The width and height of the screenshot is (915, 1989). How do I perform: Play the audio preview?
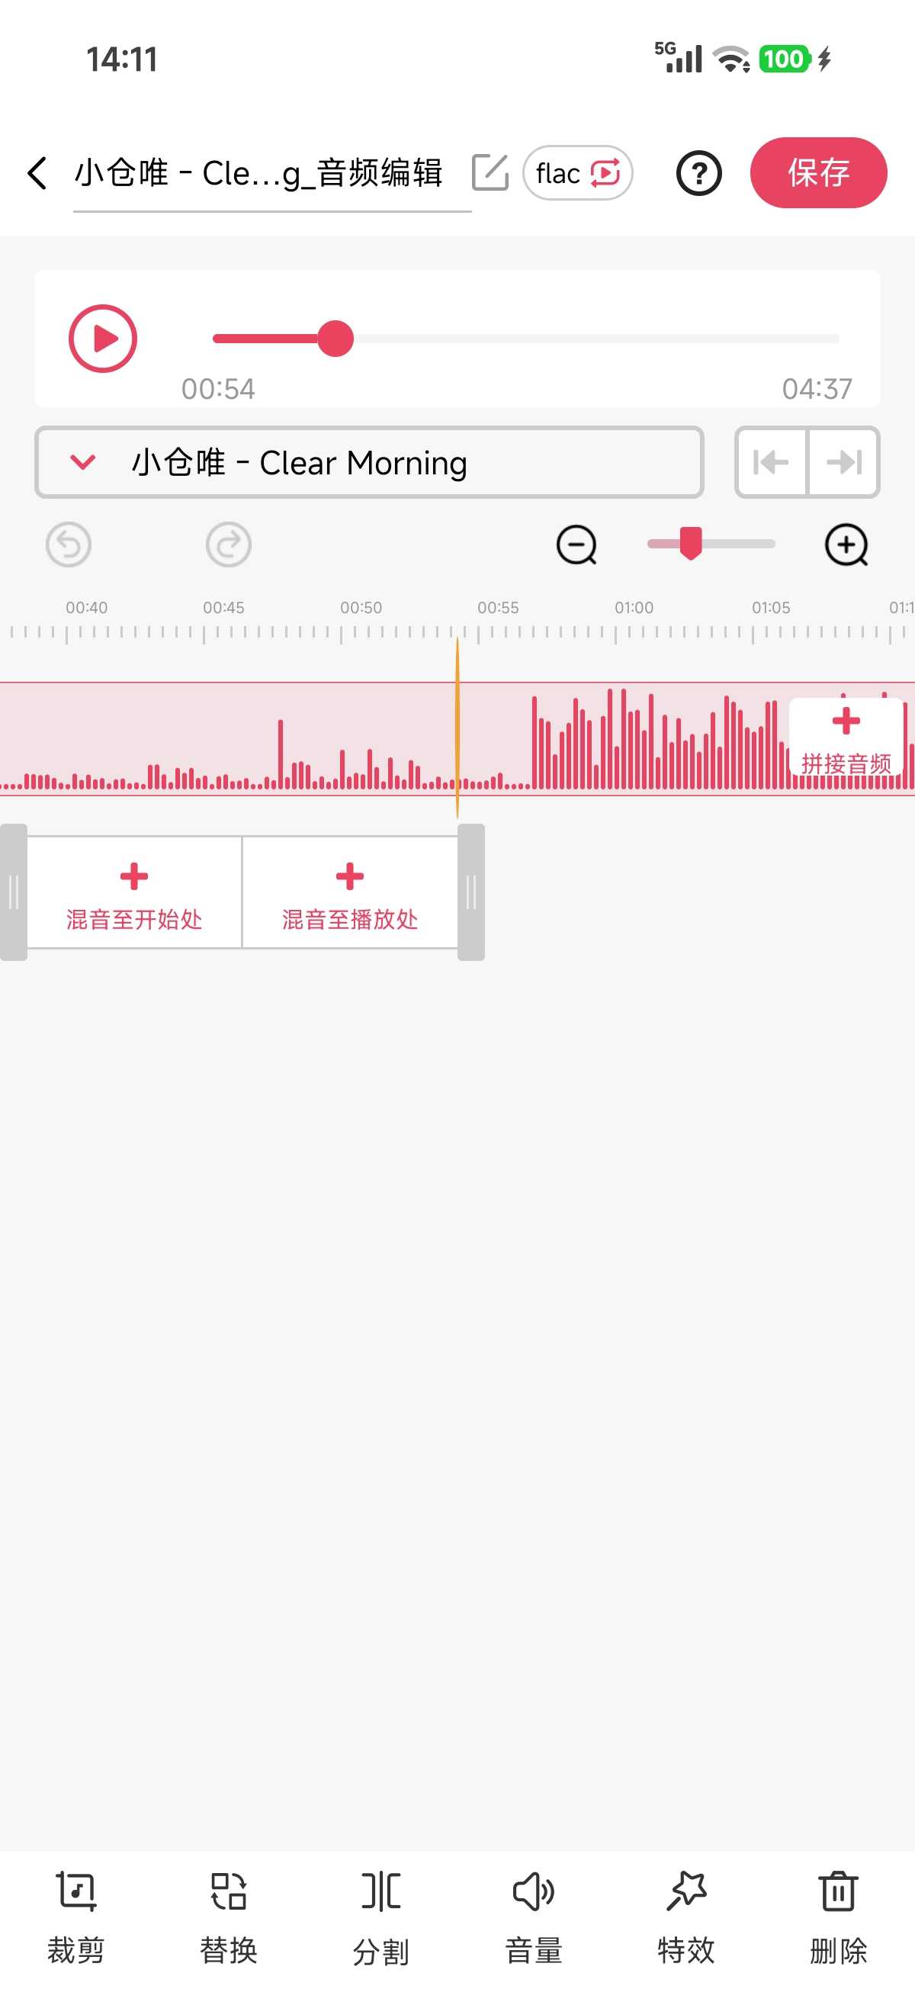(103, 339)
